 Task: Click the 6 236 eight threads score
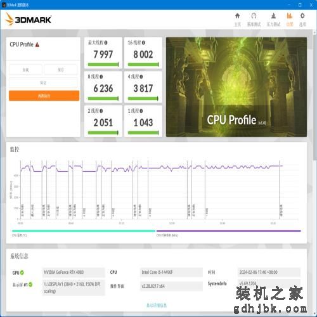coord(103,89)
